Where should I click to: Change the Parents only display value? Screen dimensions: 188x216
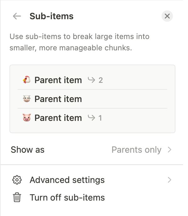tap(136, 150)
